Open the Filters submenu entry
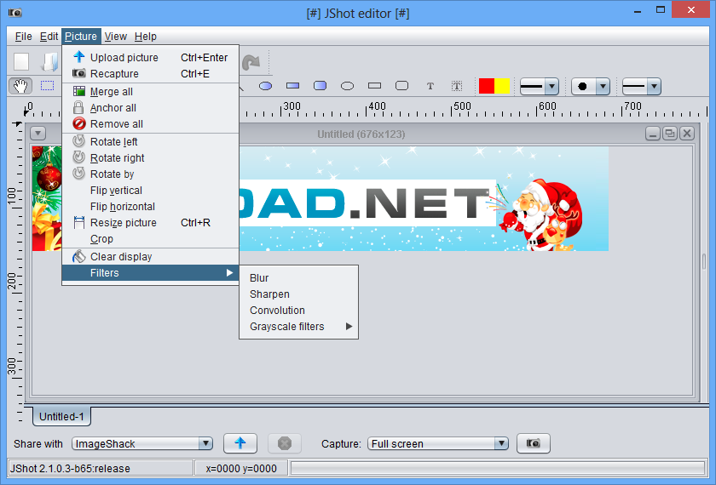716x485 pixels. [x=150, y=272]
